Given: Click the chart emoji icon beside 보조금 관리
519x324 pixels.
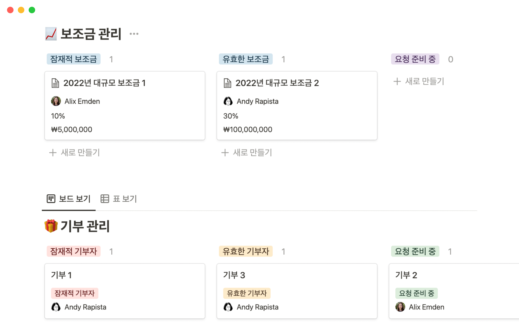Looking at the screenshot, I should (x=51, y=34).
